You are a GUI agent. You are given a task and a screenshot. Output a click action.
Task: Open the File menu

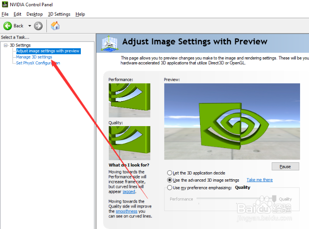tap(5, 14)
